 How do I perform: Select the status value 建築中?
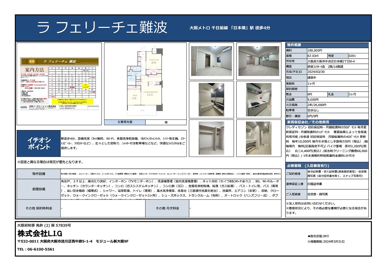click(x=312, y=78)
